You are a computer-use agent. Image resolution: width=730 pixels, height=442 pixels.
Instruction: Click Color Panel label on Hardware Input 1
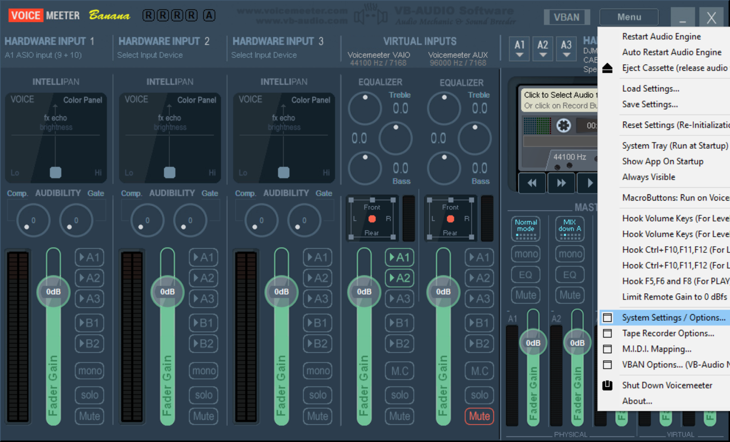[83, 100]
